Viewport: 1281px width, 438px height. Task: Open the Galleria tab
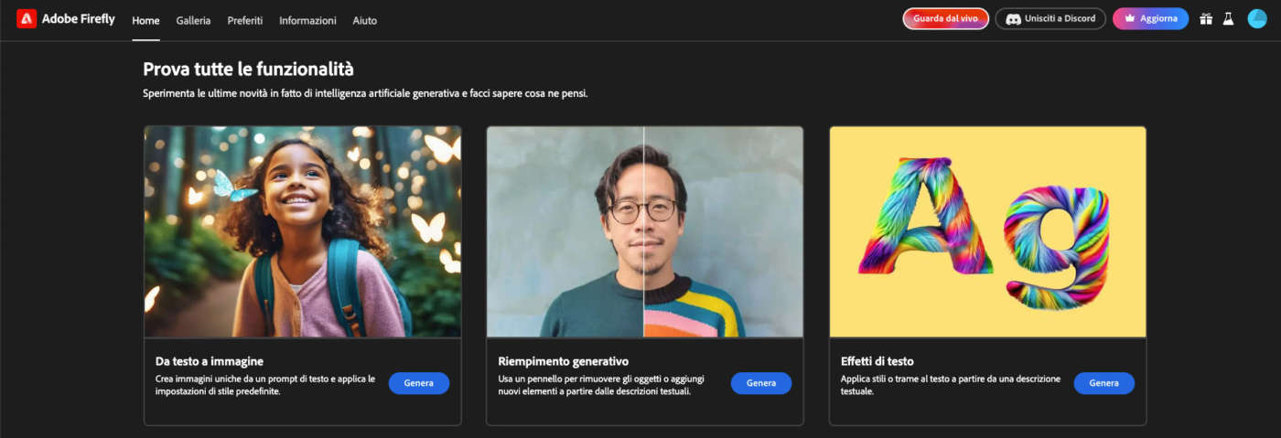click(193, 20)
